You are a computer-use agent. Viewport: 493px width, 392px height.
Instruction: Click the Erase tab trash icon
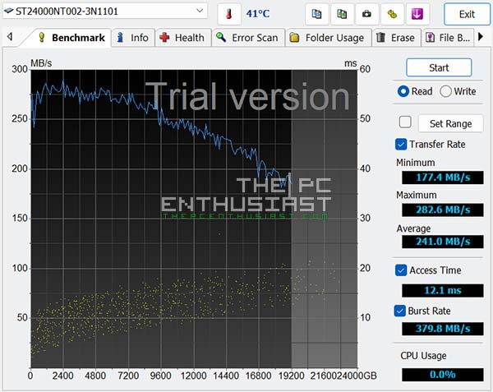pos(380,38)
